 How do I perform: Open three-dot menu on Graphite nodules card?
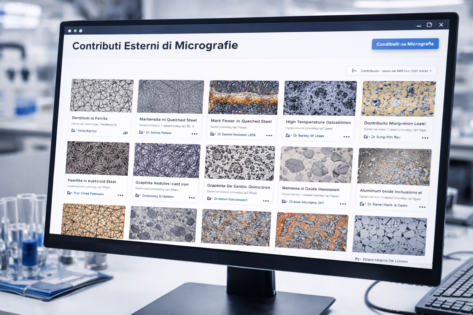coord(192,198)
